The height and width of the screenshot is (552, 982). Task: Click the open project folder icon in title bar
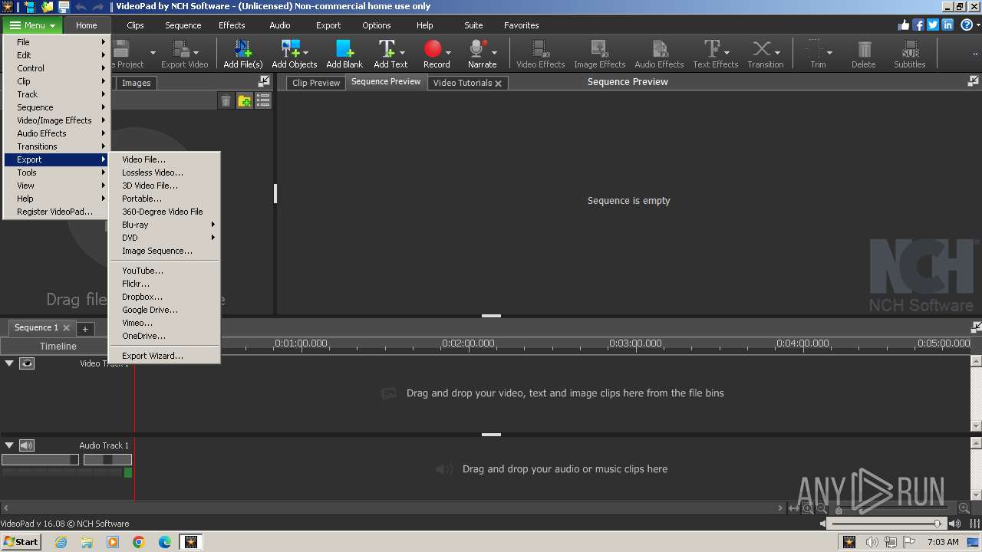pos(47,6)
